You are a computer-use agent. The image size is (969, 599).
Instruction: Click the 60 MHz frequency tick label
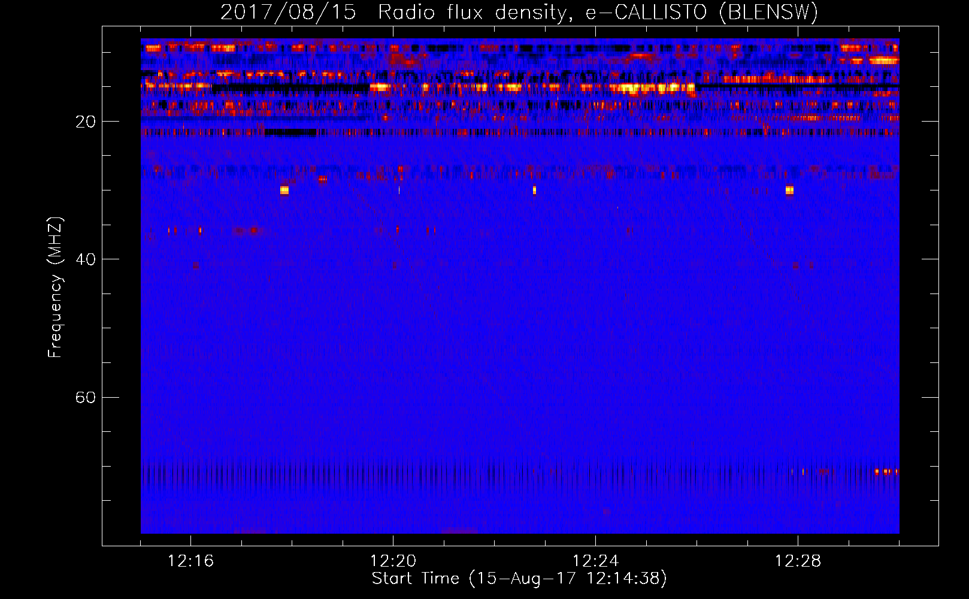click(x=86, y=397)
